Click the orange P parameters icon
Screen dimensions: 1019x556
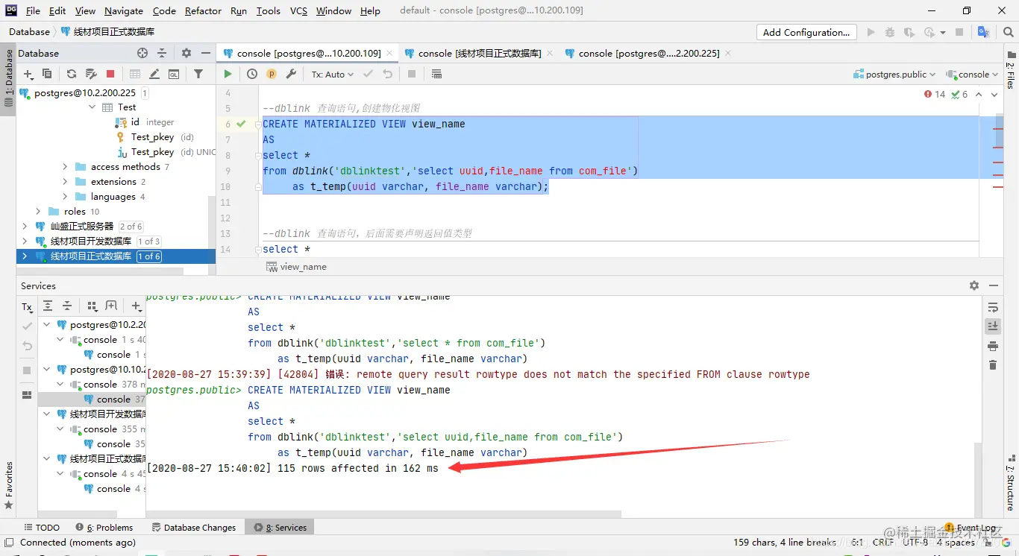click(272, 74)
